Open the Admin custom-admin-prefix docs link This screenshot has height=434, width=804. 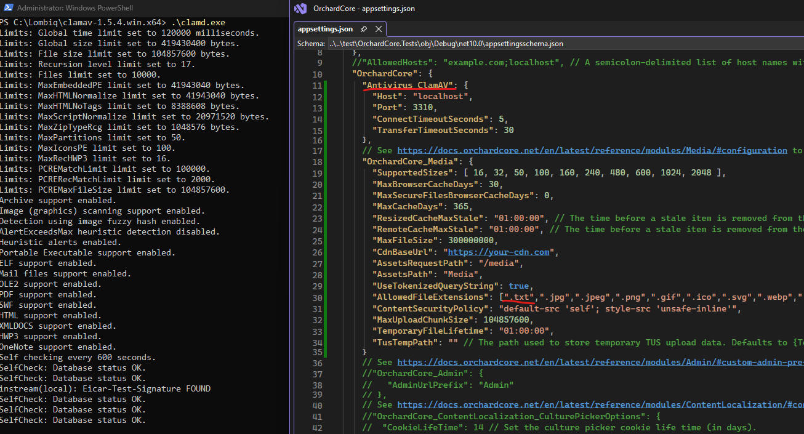point(600,363)
